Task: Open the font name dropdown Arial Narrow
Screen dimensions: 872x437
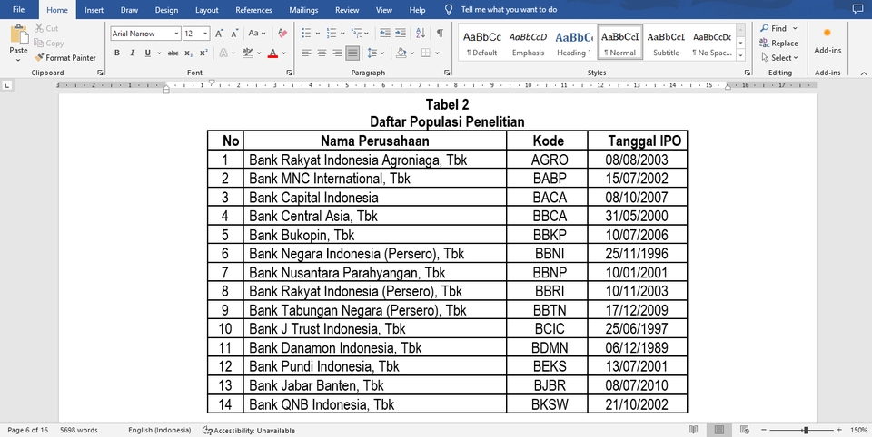Action: tap(176, 34)
